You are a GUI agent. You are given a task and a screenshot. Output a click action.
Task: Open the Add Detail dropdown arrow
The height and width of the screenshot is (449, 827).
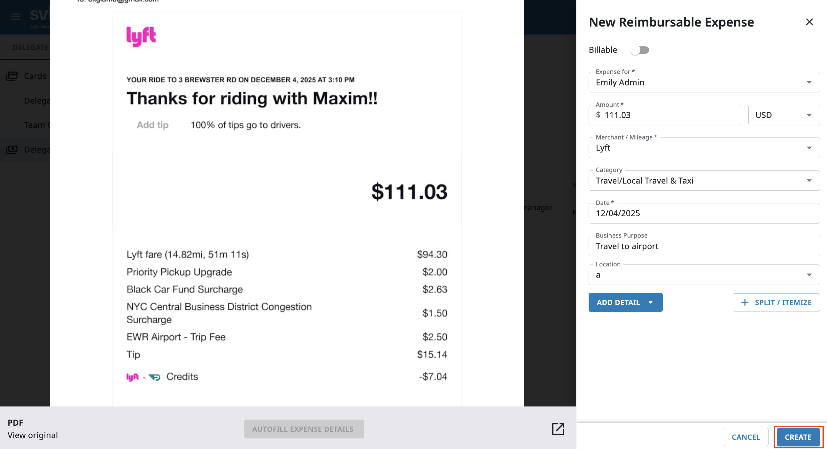click(x=651, y=303)
